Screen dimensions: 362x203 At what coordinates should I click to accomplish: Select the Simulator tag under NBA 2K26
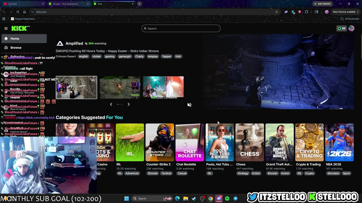(x=333, y=173)
